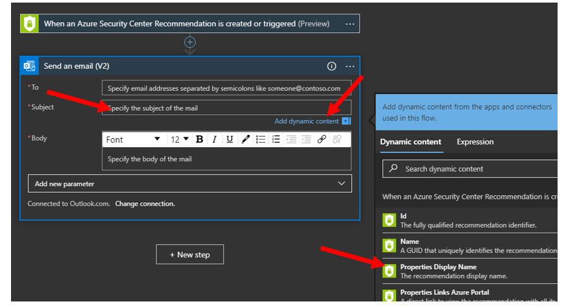
Task: Focus the To email address field
Action: pos(226,88)
